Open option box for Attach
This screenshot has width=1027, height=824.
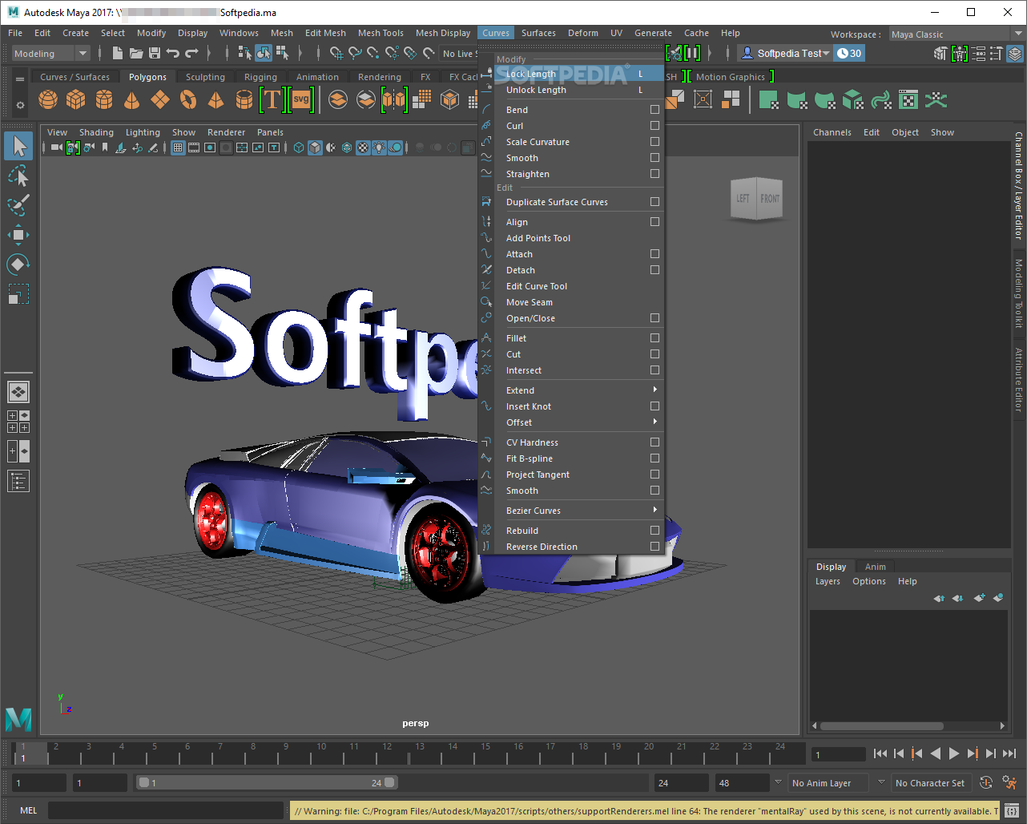coord(654,254)
